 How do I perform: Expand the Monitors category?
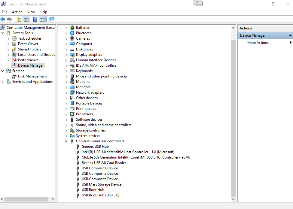click(x=66, y=87)
